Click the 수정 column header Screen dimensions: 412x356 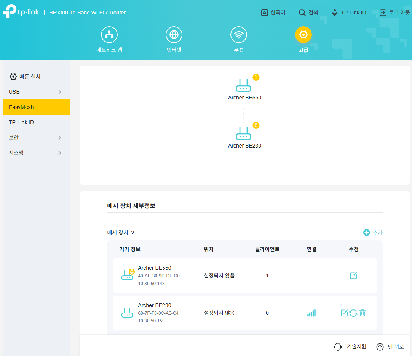(x=353, y=249)
